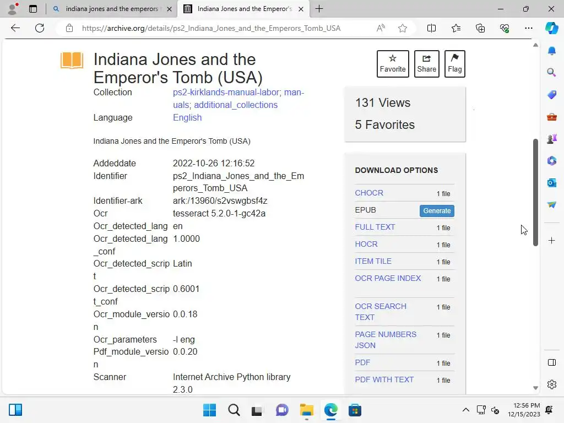Image resolution: width=564 pixels, height=423 pixels.
Task: Open the English language link
Action: point(187,118)
